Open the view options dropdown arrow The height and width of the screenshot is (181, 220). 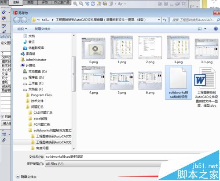pyautogui.click(x=205, y=29)
